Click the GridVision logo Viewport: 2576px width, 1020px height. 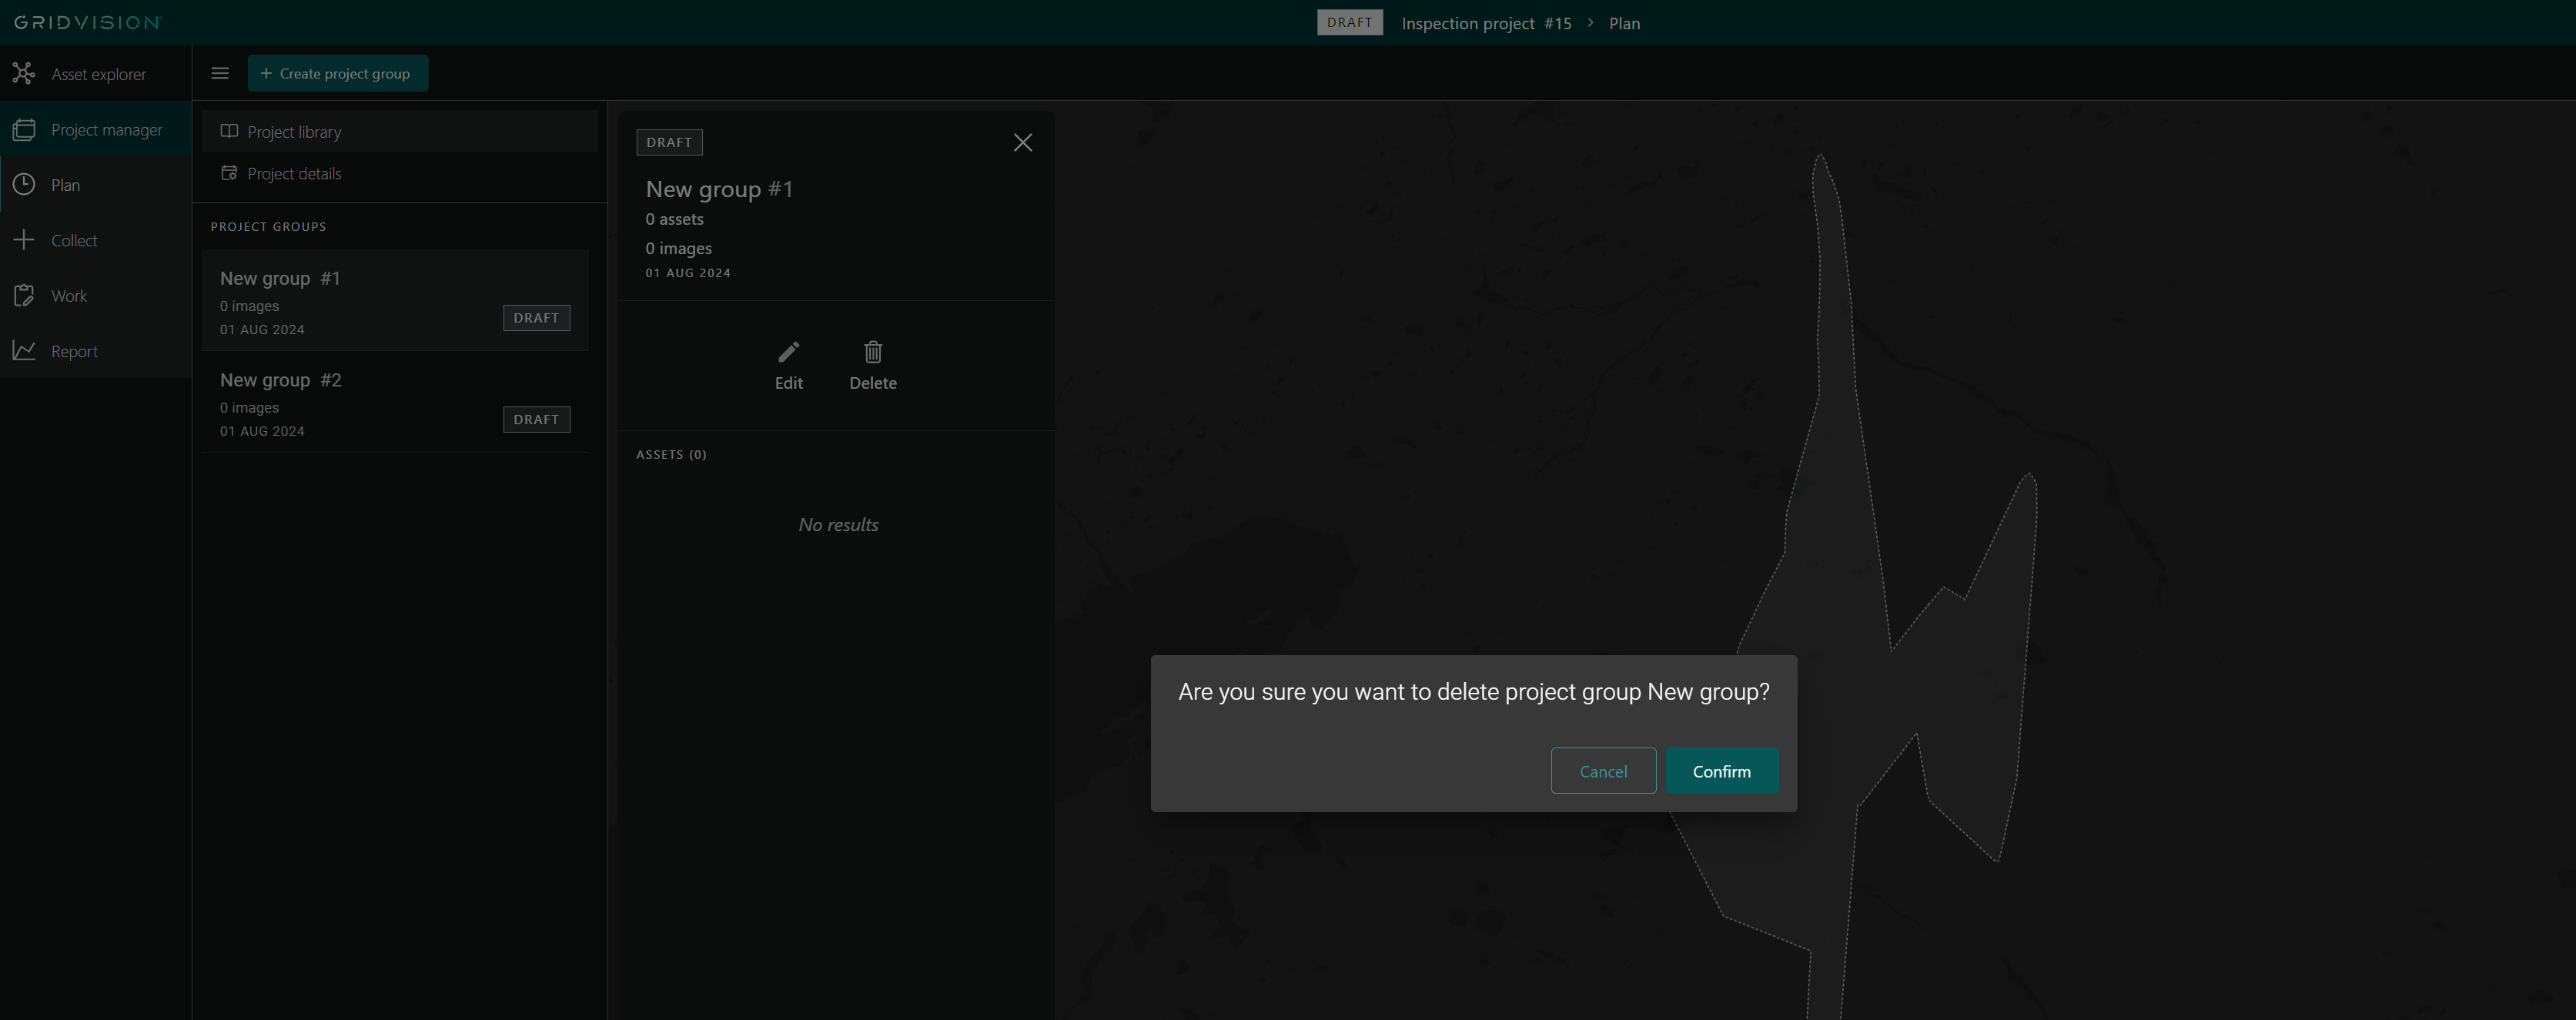point(87,22)
